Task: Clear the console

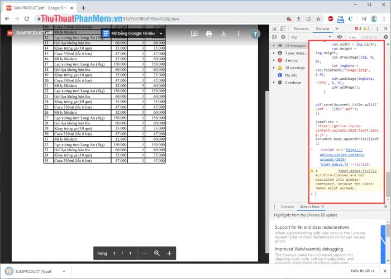Action: (283, 37)
